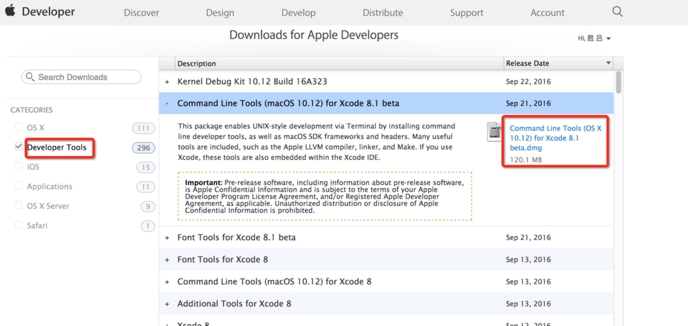
Task: Uncheck the Developer Tools category
Action: 19,147
